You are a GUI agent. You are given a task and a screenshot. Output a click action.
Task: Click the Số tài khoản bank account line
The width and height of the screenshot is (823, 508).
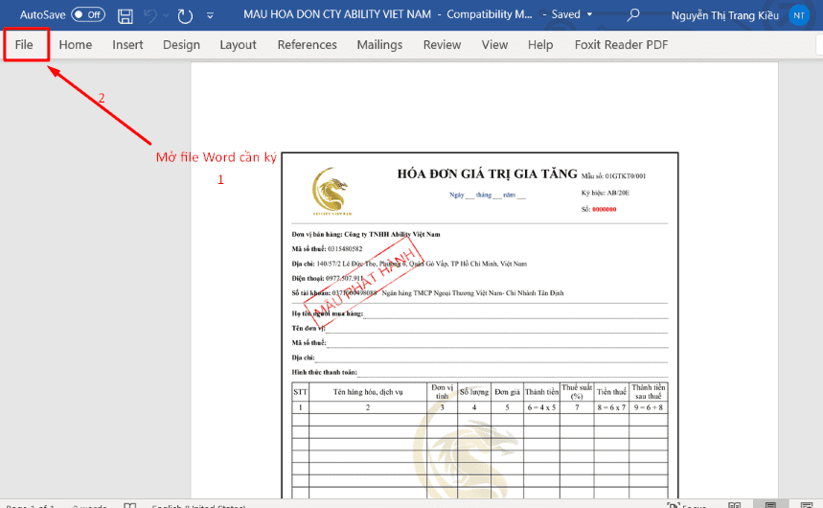pos(427,293)
